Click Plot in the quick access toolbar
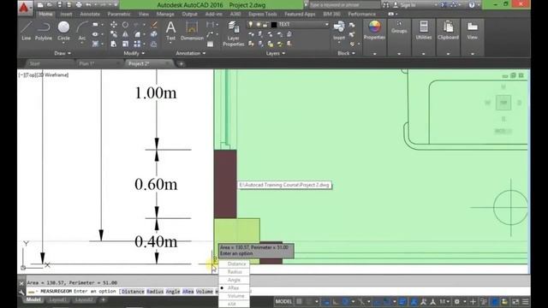Viewport: 548px width, 308px height. pyautogui.click(x=79, y=5)
